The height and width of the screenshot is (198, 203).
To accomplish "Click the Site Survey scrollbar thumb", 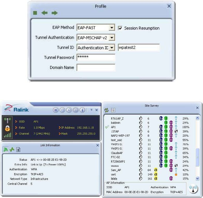I will [x=198, y=157].
